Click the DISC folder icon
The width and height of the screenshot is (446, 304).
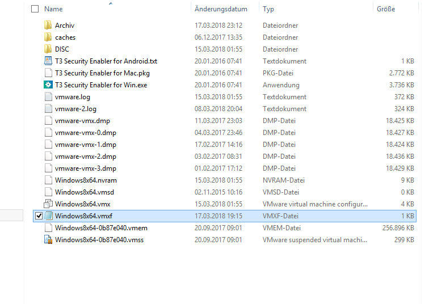48,49
